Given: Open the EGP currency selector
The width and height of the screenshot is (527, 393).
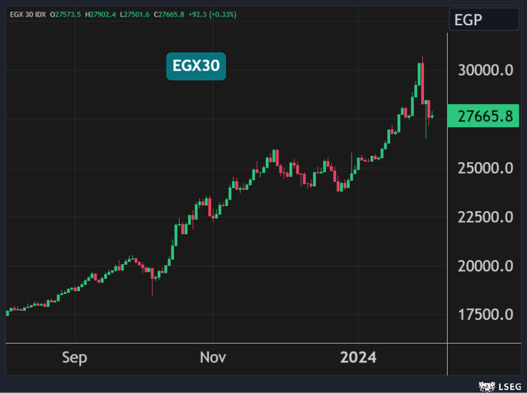Looking at the screenshot, I should tap(483, 20).
